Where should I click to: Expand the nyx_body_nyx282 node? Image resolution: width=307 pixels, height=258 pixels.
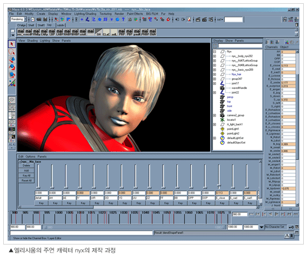coord(215,56)
